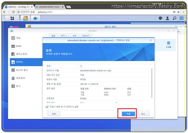
Task: Open help in Docker window title bar
Action: tap(158, 31)
